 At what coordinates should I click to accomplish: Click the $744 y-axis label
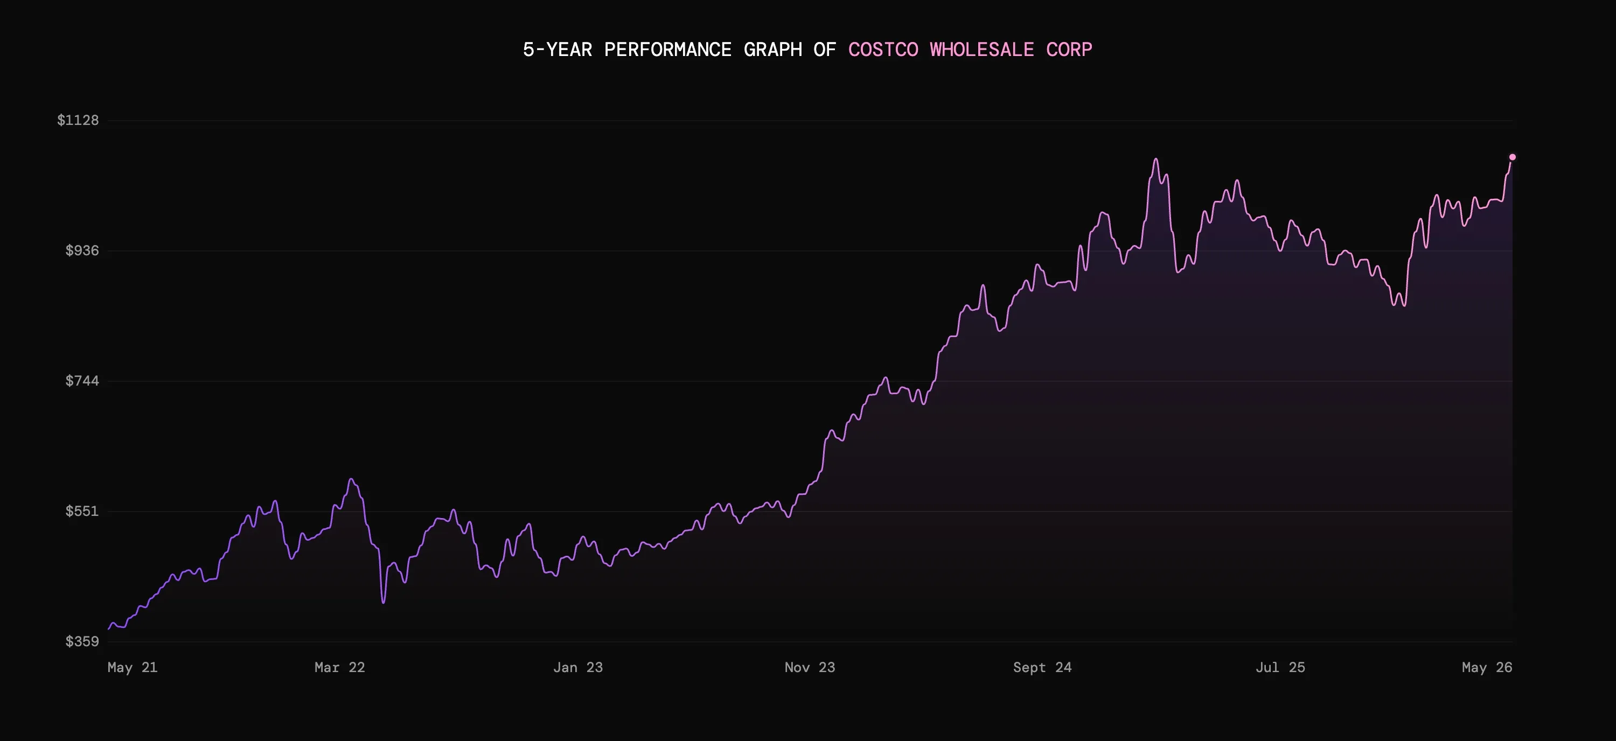click(x=82, y=381)
